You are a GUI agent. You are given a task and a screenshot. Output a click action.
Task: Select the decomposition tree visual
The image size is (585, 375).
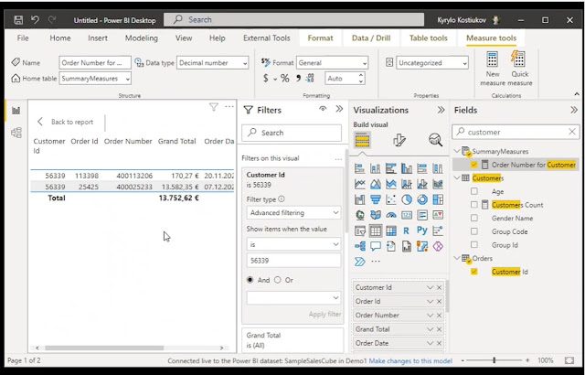pyautogui.click(x=360, y=246)
